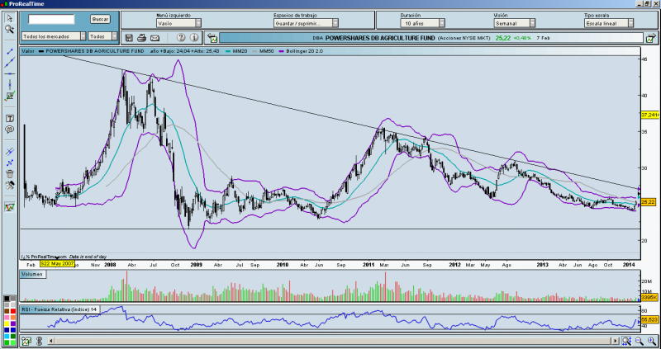
Task: Click the '22 May 2007' date marker
Action: pyautogui.click(x=57, y=263)
